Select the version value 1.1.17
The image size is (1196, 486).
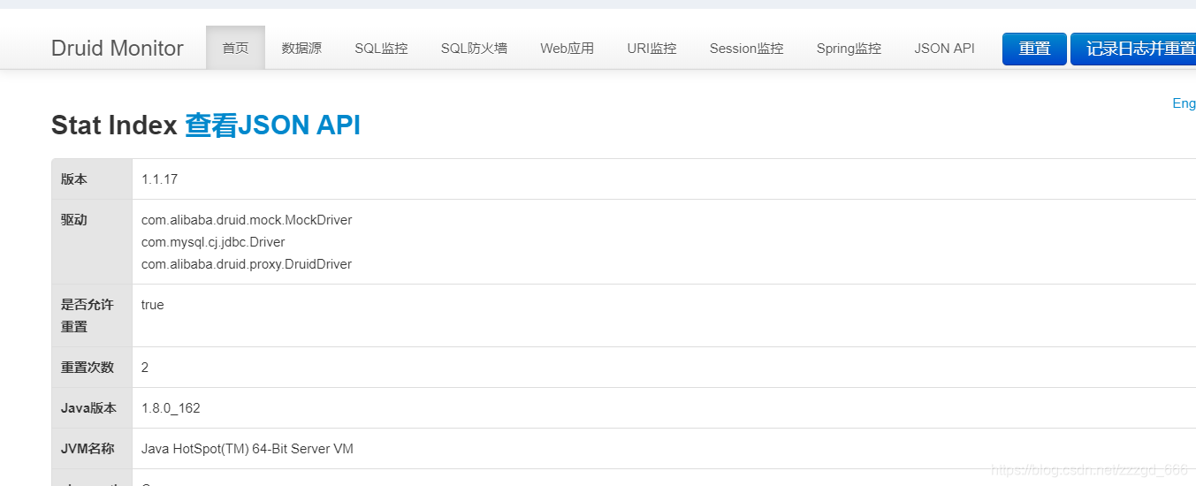point(159,178)
